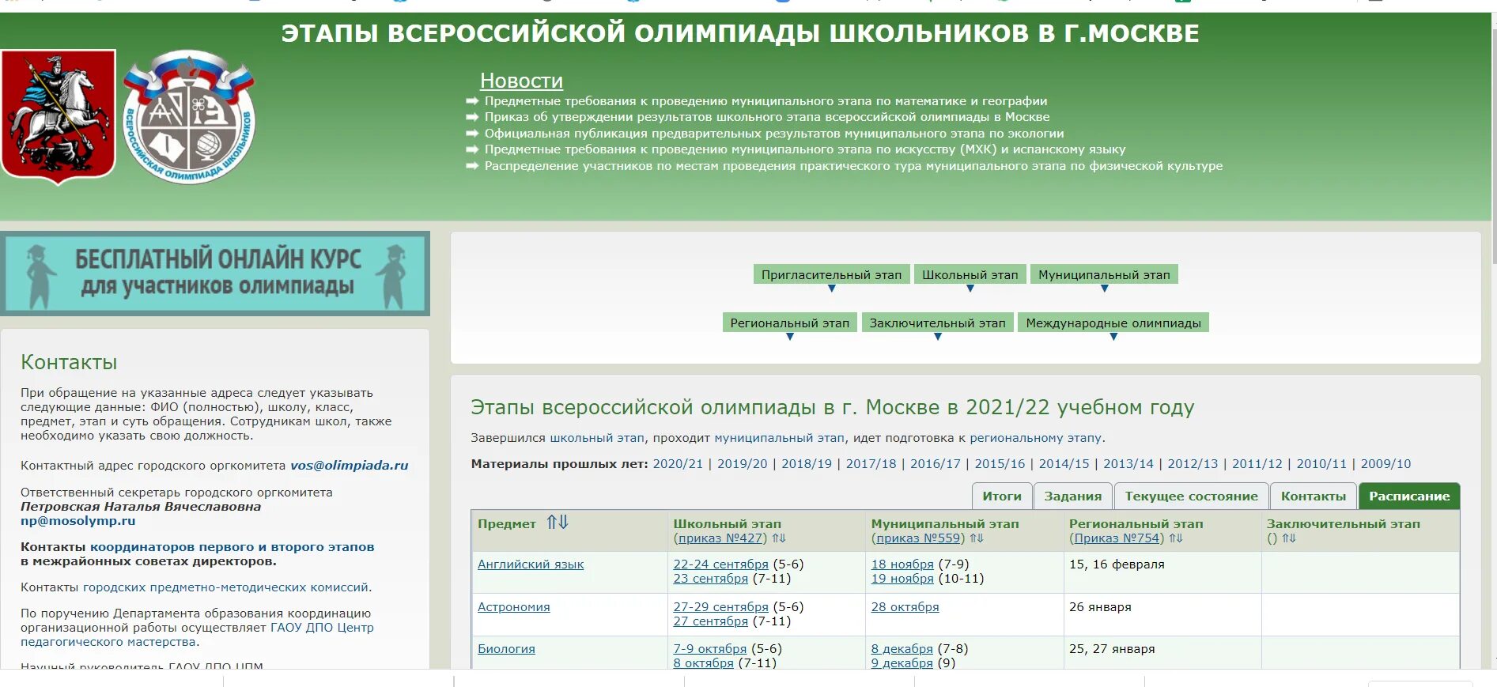This screenshot has width=1497, height=687.
Task: Open the Текущее состояние tab
Action: pyautogui.click(x=1191, y=496)
